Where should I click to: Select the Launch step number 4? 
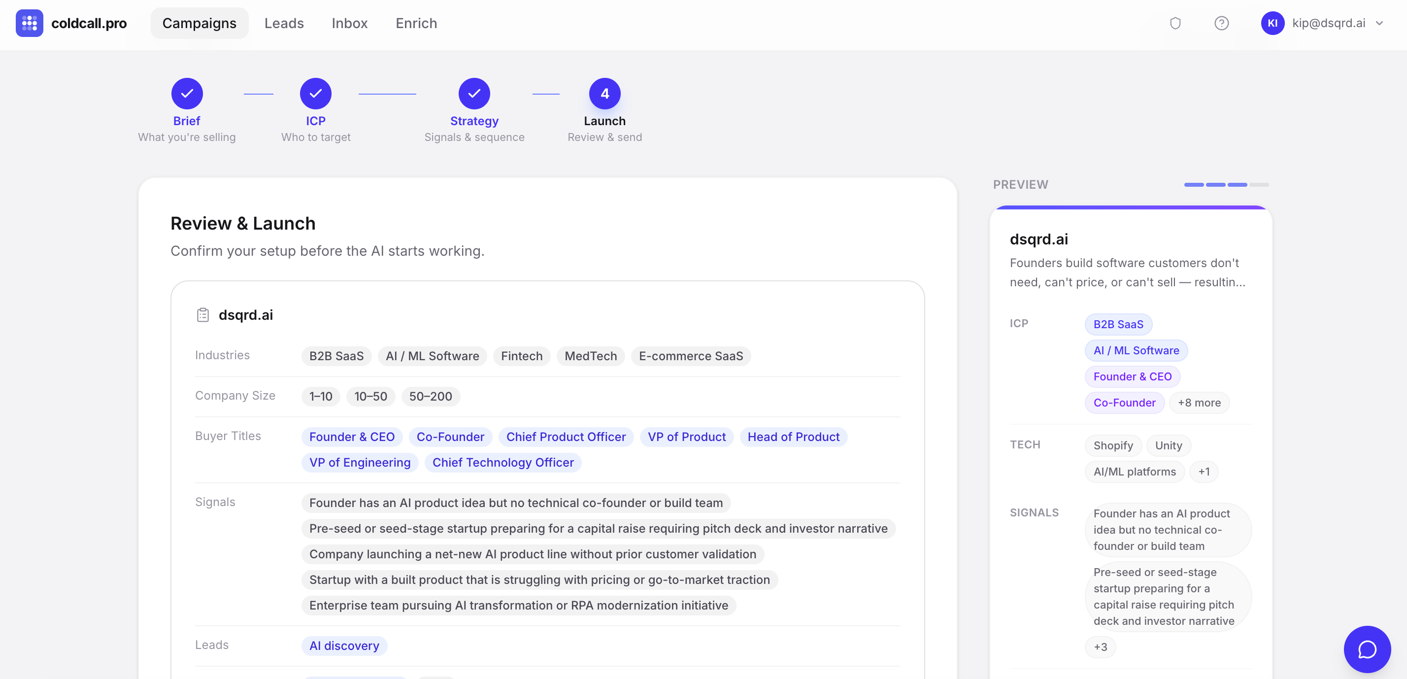(604, 94)
